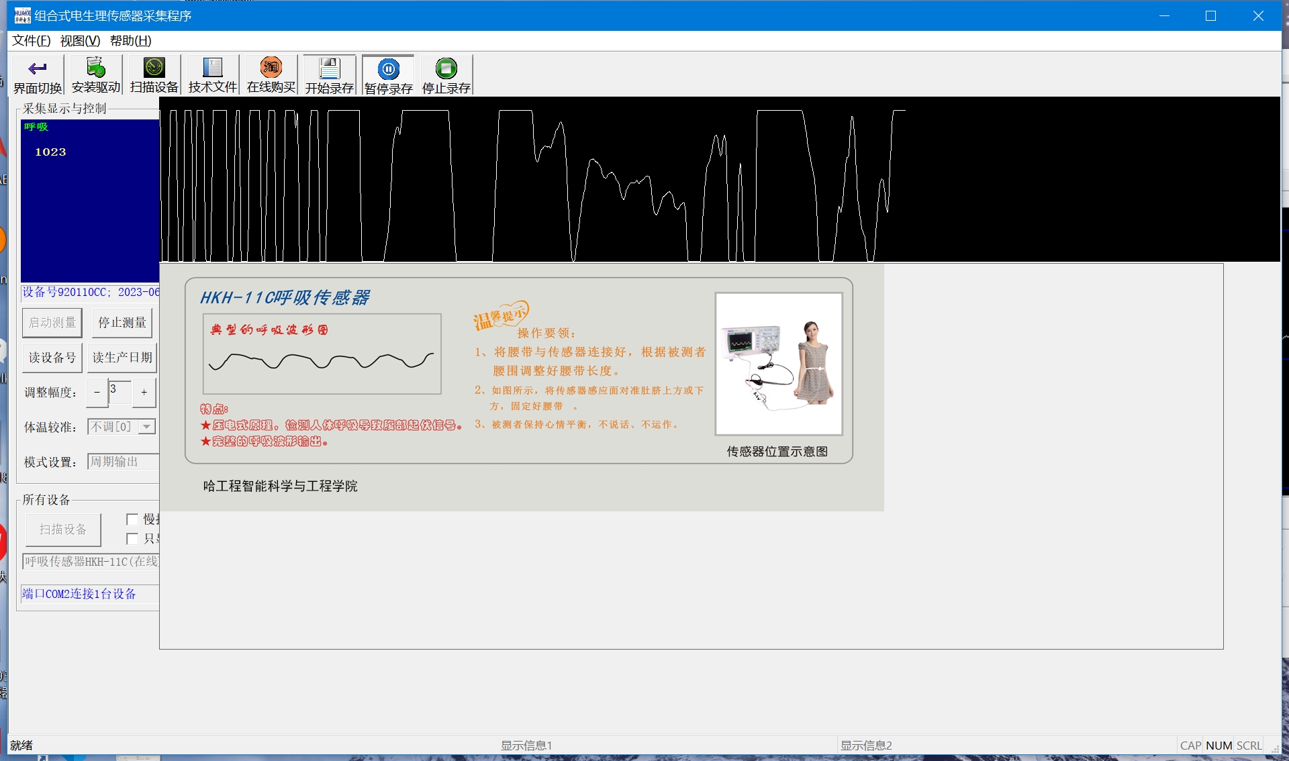Open the 模式设置 周期输出 combo box
The image size is (1289, 761).
click(123, 462)
